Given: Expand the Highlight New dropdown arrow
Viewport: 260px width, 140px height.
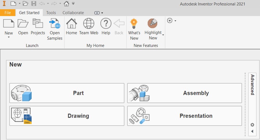Looking at the screenshot, I should point(163,35).
